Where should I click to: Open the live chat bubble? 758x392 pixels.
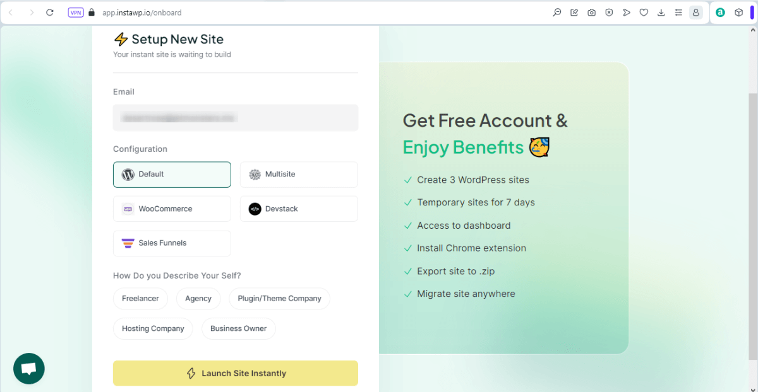coord(28,369)
